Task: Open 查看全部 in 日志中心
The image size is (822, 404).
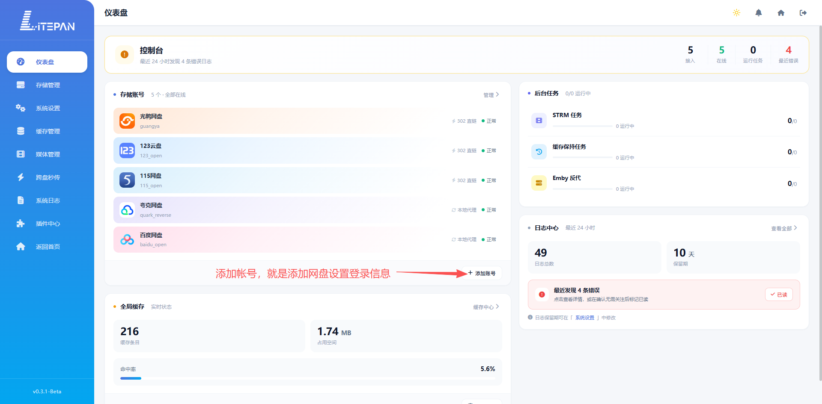Action: [x=784, y=228]
